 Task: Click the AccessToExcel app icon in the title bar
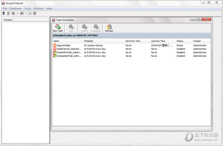pyautogui.click(x=3, y=3)
